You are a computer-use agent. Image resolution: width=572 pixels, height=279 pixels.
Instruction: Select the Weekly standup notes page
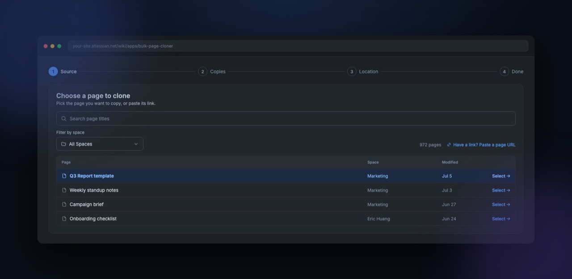click(501, 190)
